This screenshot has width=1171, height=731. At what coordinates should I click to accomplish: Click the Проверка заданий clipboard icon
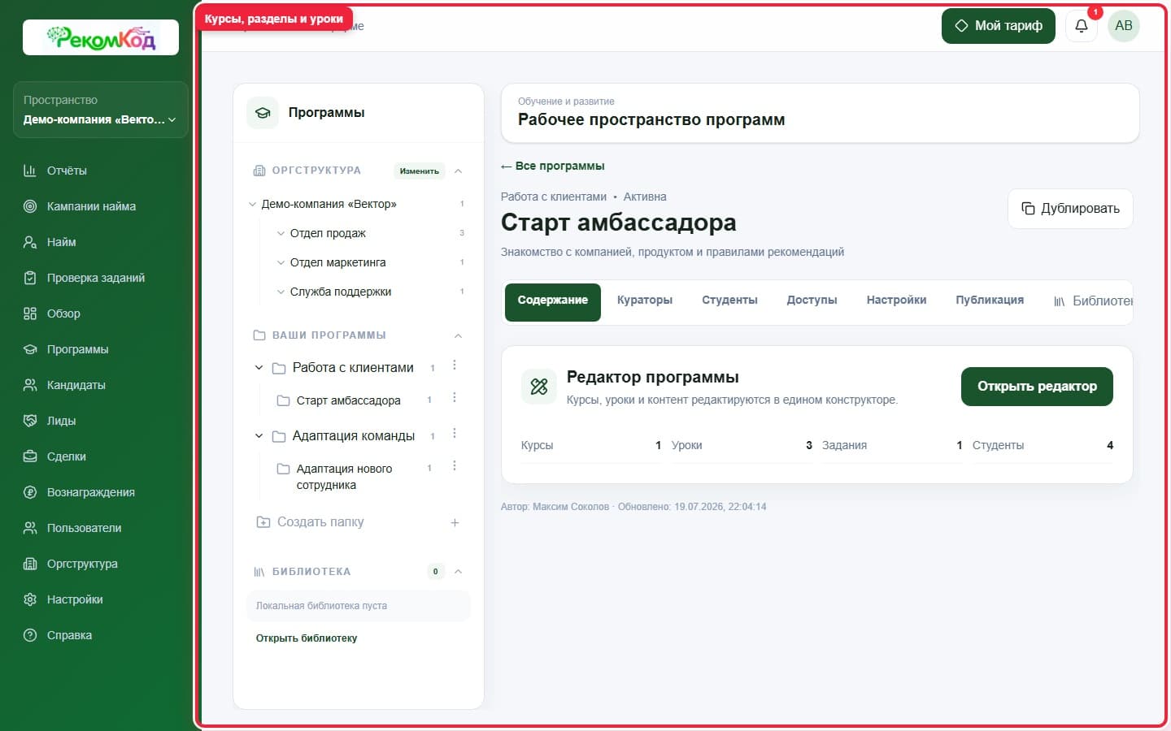click(x=30, y=278)
